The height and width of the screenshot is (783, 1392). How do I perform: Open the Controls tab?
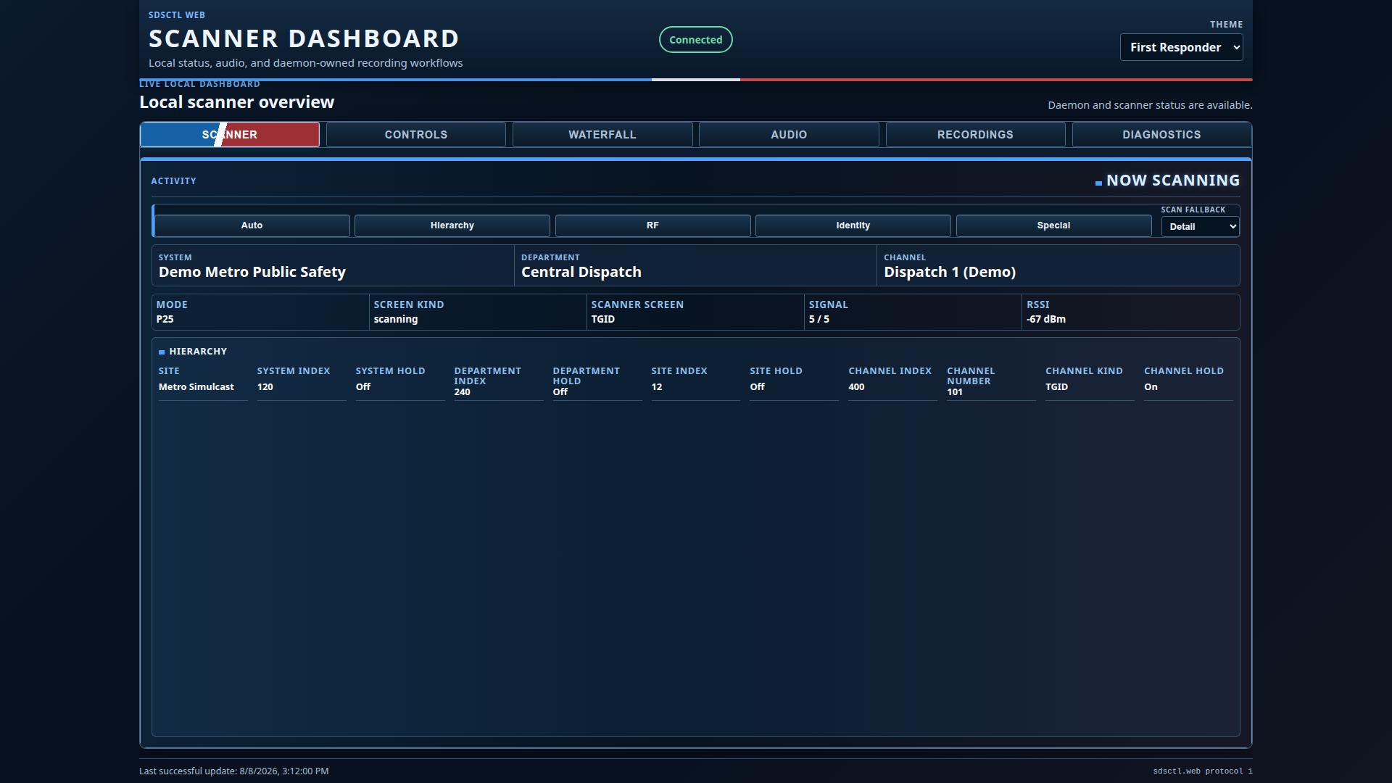coord(416,135)
